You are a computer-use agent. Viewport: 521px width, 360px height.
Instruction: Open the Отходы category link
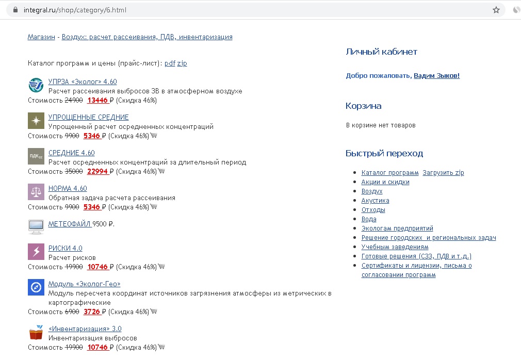pos(373,210)
